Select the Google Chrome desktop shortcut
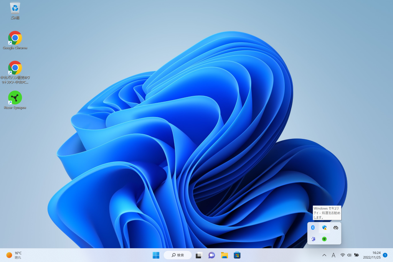Viewport: 393px width, 262px height. (x=15, y=38)
